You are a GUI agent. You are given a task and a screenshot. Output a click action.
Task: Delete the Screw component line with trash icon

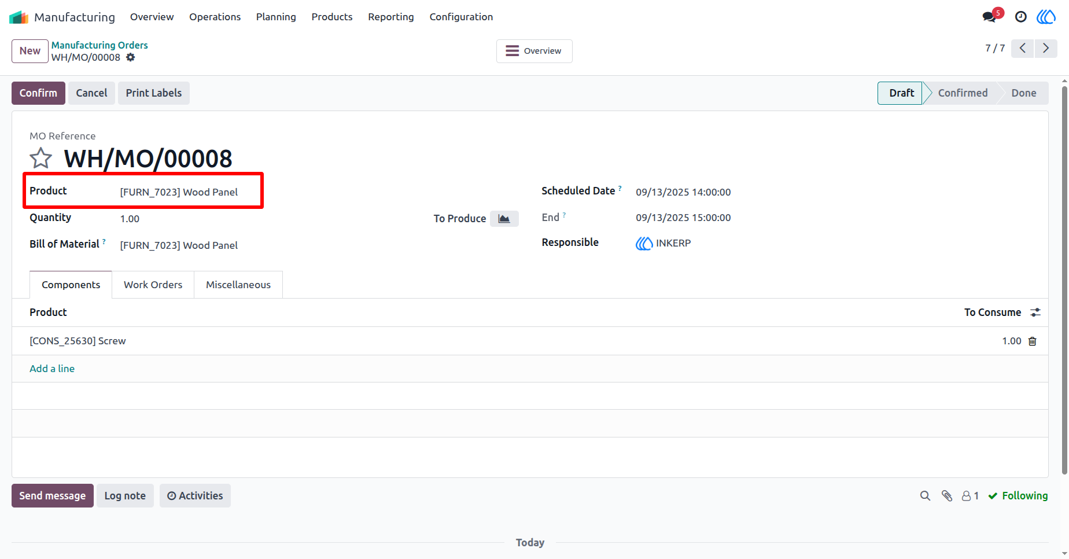pyautogui.click(x=1033, y=341)
